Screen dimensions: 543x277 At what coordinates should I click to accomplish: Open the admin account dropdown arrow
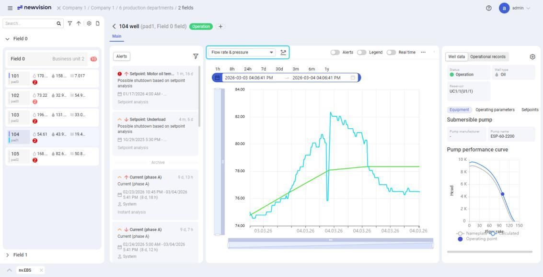tap(528, 8)
